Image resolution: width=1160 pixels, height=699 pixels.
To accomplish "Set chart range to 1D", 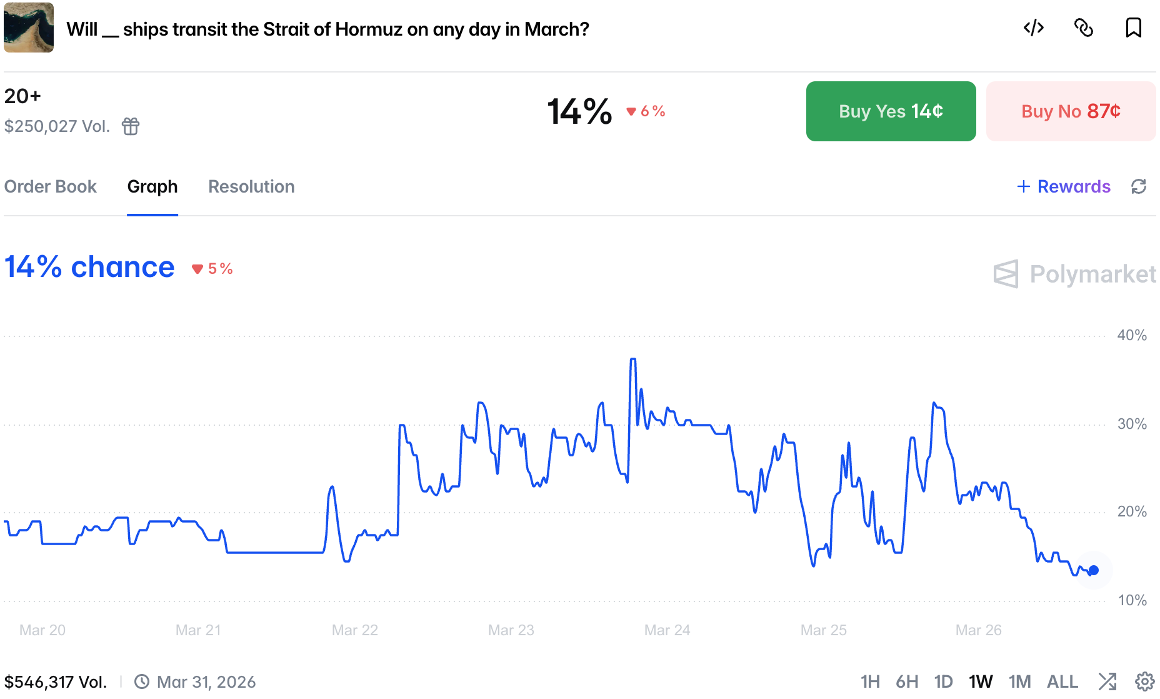I will point(943,681).
